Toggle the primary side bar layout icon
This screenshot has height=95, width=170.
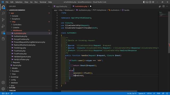click(x=144, y=2)
